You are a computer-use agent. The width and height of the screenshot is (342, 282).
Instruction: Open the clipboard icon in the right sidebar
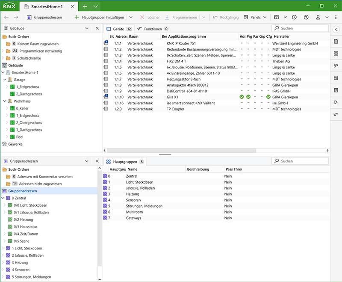coord(336,90)
